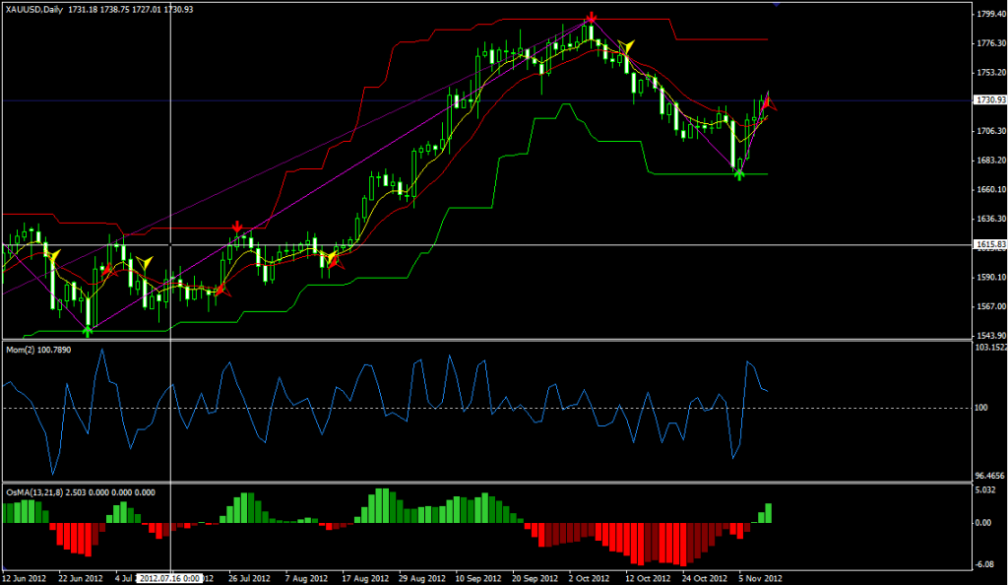Click OsMA scale value 5.032
Screen dimensions: 1008x585
(985, 489)
